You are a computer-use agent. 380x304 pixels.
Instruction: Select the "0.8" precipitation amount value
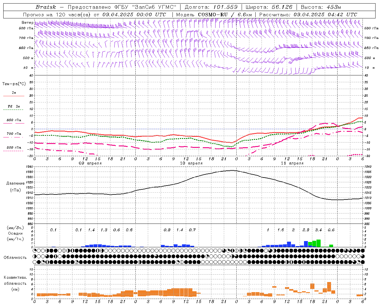point(167,230)
